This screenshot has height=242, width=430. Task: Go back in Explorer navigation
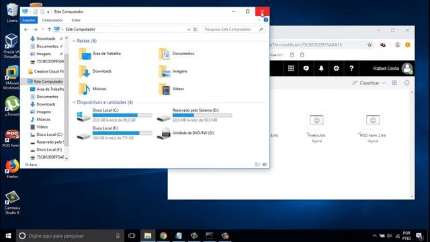click(x=26, y=30)
